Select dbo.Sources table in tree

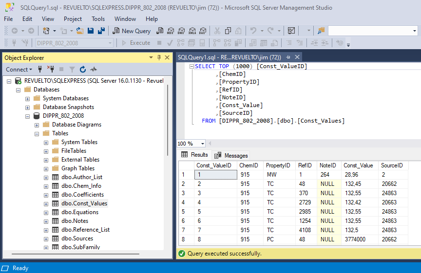77,238
